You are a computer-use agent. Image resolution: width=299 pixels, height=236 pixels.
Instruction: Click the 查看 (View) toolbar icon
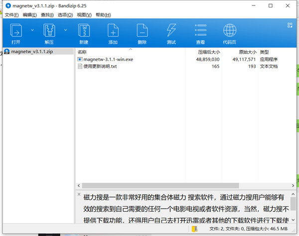click(x=200, y=30)
